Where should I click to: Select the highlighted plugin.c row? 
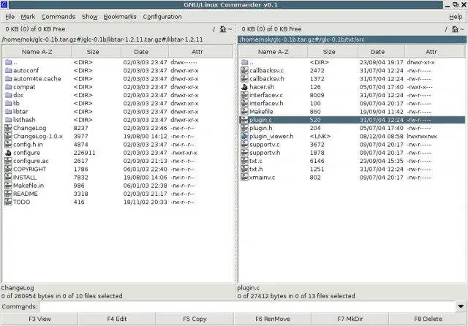352,120
